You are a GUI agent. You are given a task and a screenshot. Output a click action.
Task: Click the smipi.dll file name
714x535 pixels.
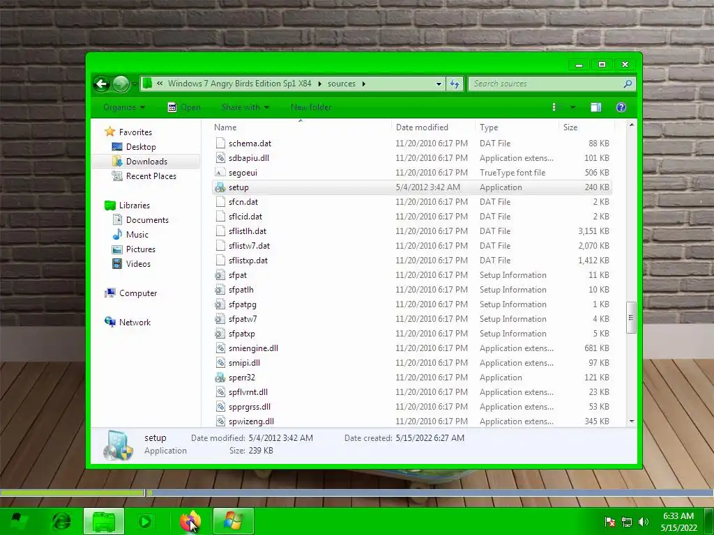point(244,363)
